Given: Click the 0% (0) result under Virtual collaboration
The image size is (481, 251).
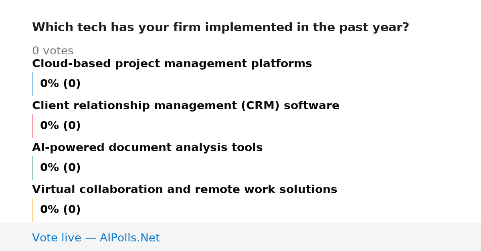Looking at the screenshot, I should pos(60,210).
